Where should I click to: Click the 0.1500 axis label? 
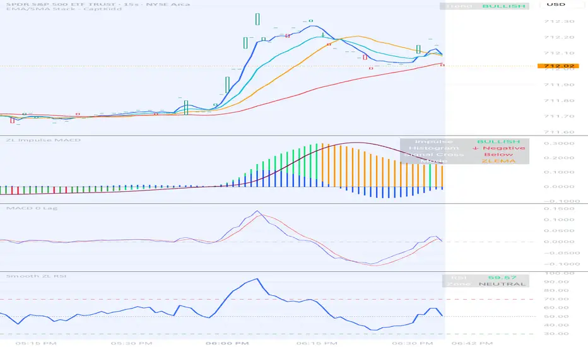coord(559,209)
